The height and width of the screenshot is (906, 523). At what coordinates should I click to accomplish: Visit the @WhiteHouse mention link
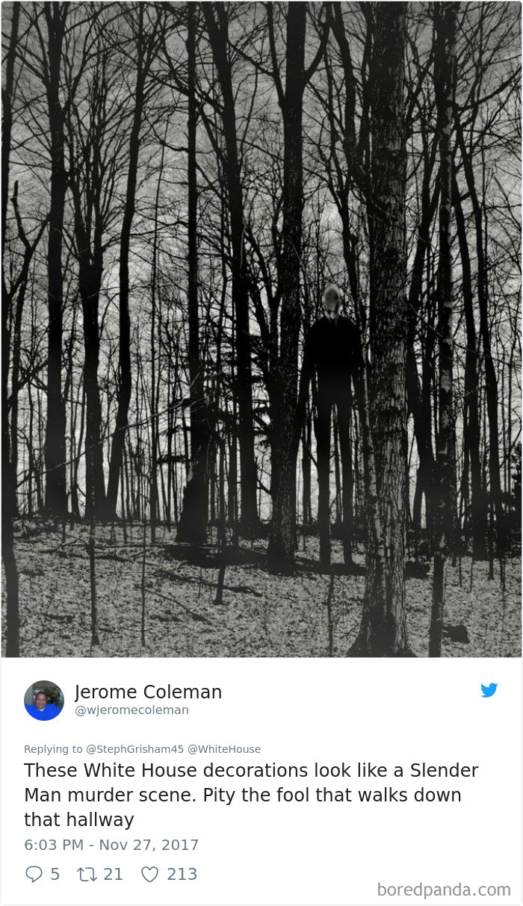pyautogui.click(x=224, y=749)
